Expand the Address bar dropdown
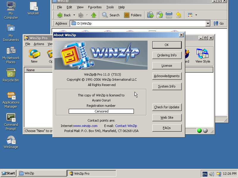This screenshot has width=238, height=178. pyautogui.click(x=208, y=23)
